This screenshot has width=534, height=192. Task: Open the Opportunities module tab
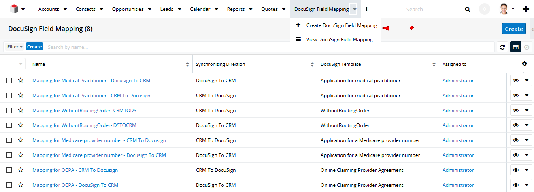coord(128,9)
